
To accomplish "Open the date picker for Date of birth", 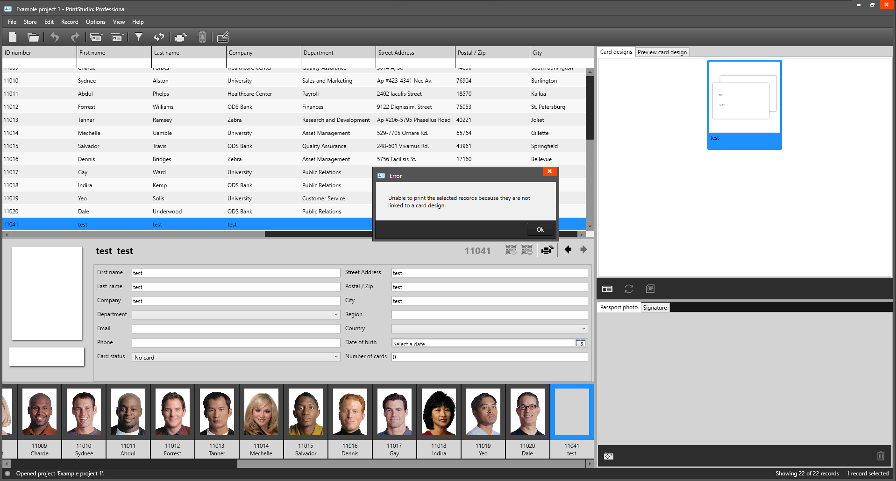I will point(581,343).
